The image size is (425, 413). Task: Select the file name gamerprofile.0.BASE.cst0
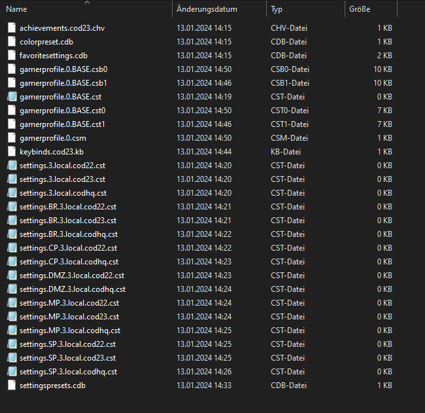point(63,111)
